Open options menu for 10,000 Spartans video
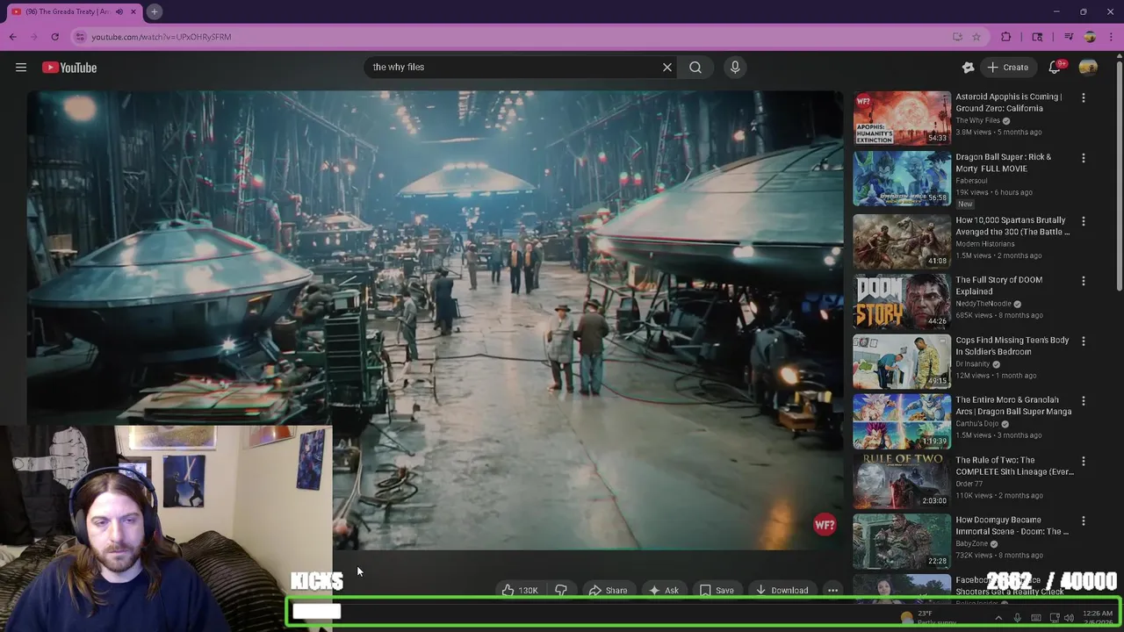Viewport: 1124px width, 632px height. [x=1083, y=221]
